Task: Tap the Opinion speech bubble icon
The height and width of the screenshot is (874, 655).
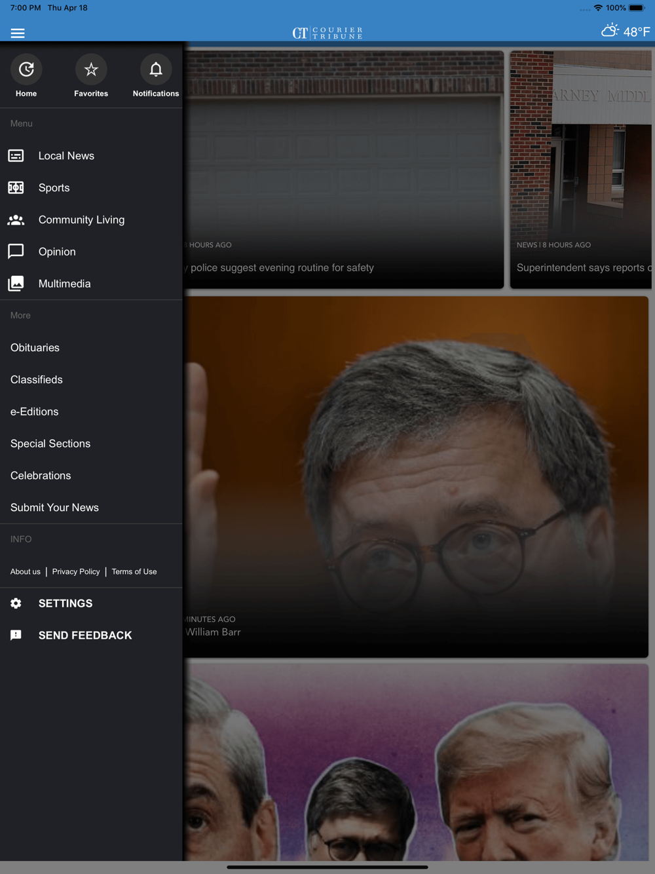Action: pos(16,252)
